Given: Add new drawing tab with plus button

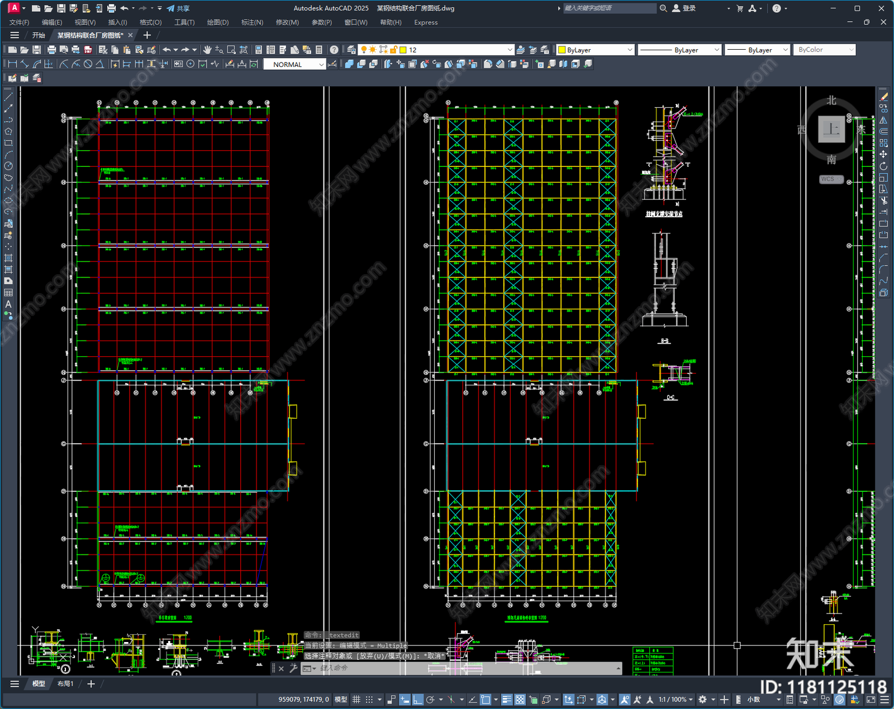Looking at the screenshot, I should pyautogui.click(x=147, y=35).
